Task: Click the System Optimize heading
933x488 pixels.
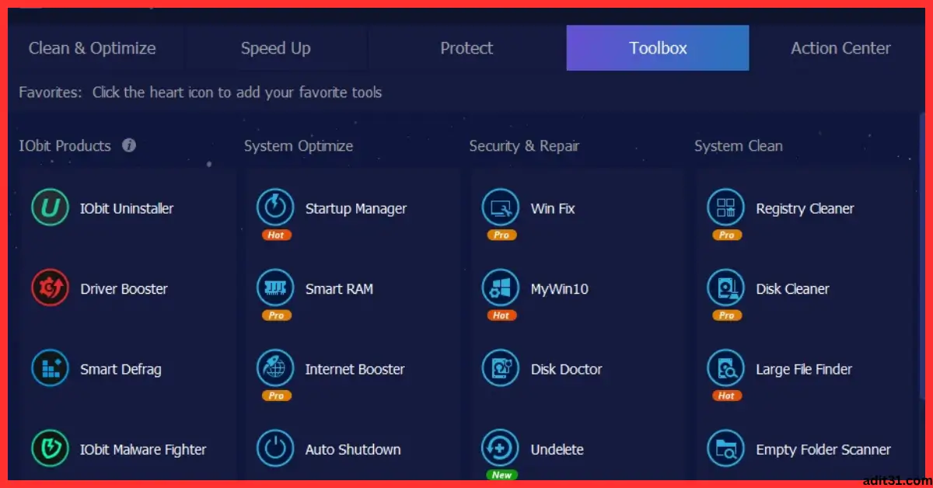Action: (x=299, y=146)
